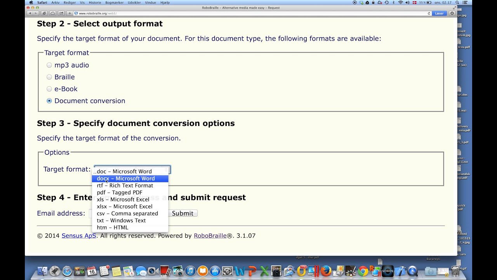The width and height of the screenshot is (497, 280).
Task: Click the Bluetooth menu bar icon
Action: click(393, 2)
